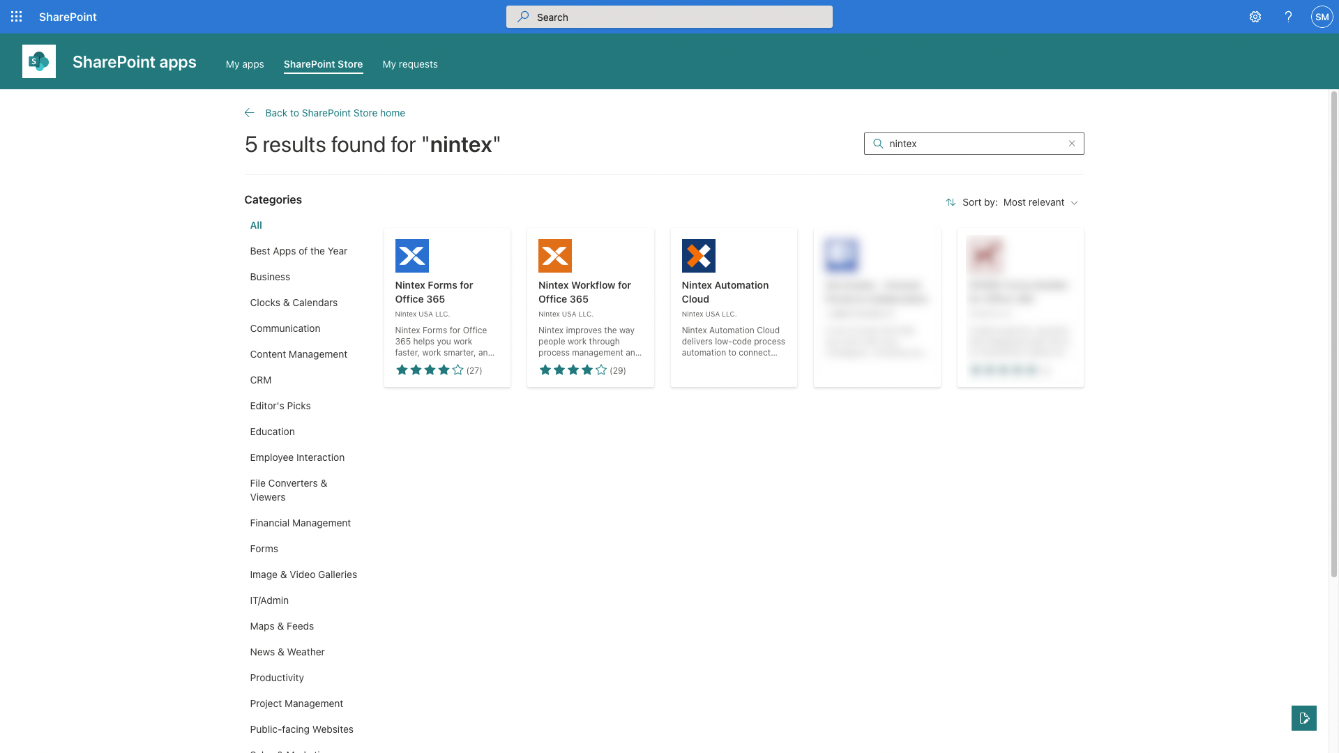Open the Nintex Automation Cloud logo
This screenshot has width=1339, height=753.
tap(699, 256)
